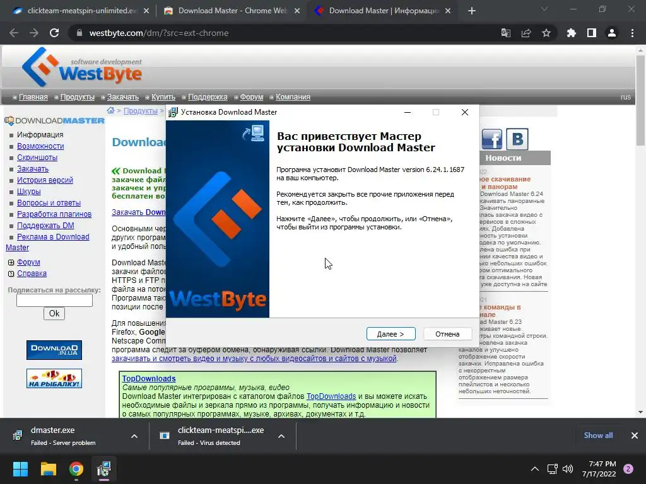
Task: Close the downloads bar
Action: coord(635,435)
